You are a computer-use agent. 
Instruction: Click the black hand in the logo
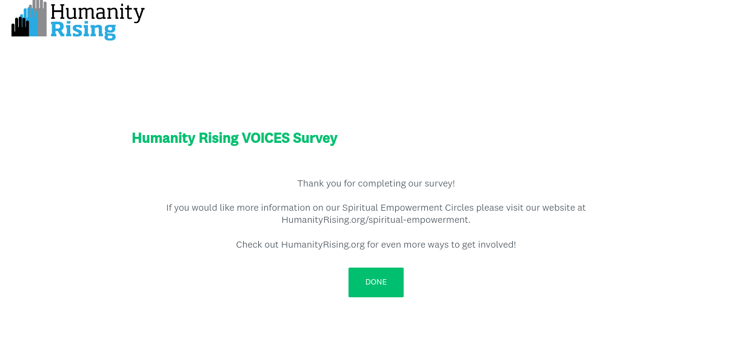[x=19, y=28]
